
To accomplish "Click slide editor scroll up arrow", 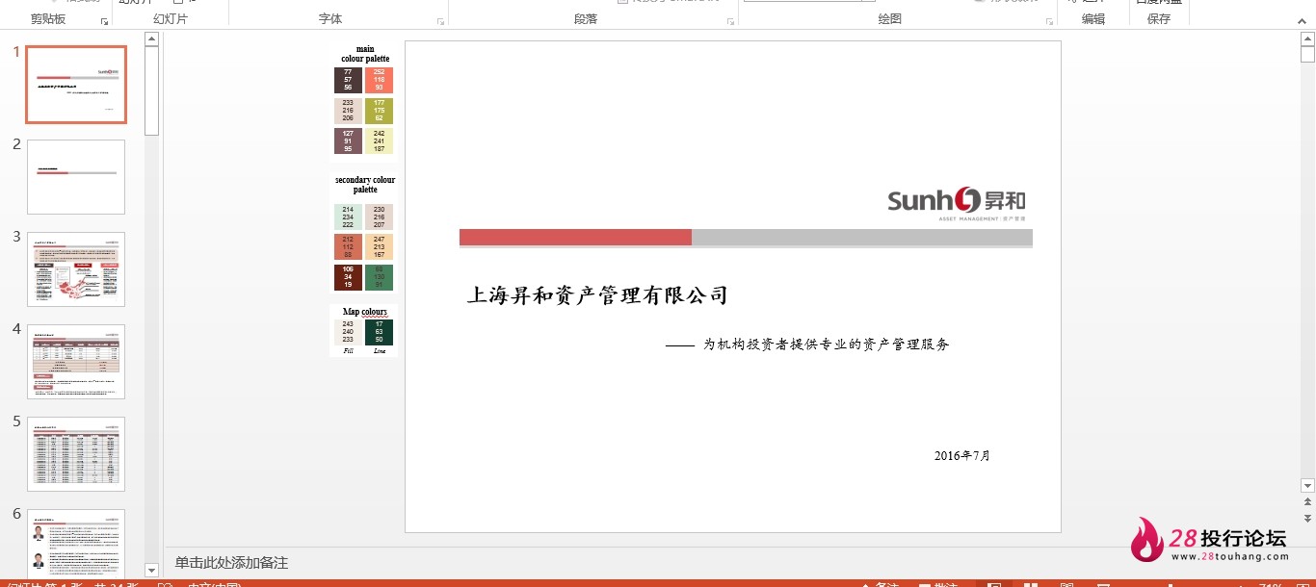I will pos(1307,39).
